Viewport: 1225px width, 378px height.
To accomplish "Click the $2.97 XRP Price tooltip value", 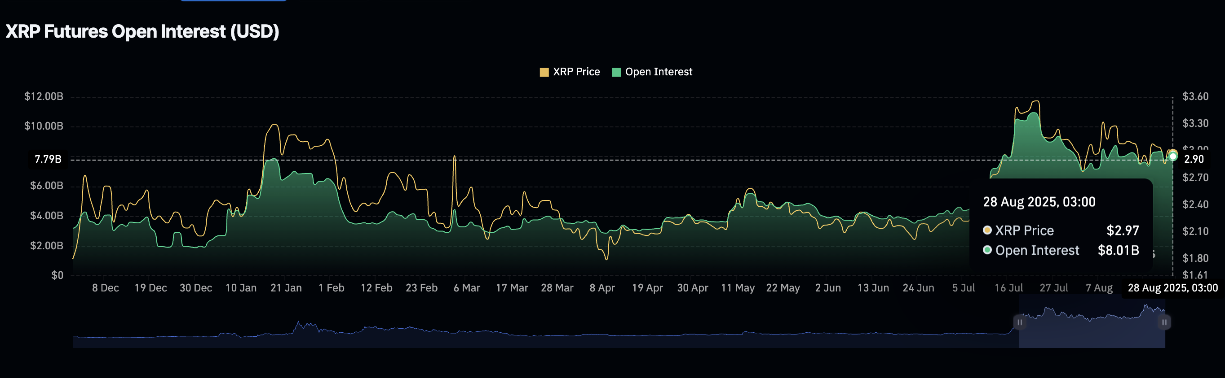I will 1122,230.
